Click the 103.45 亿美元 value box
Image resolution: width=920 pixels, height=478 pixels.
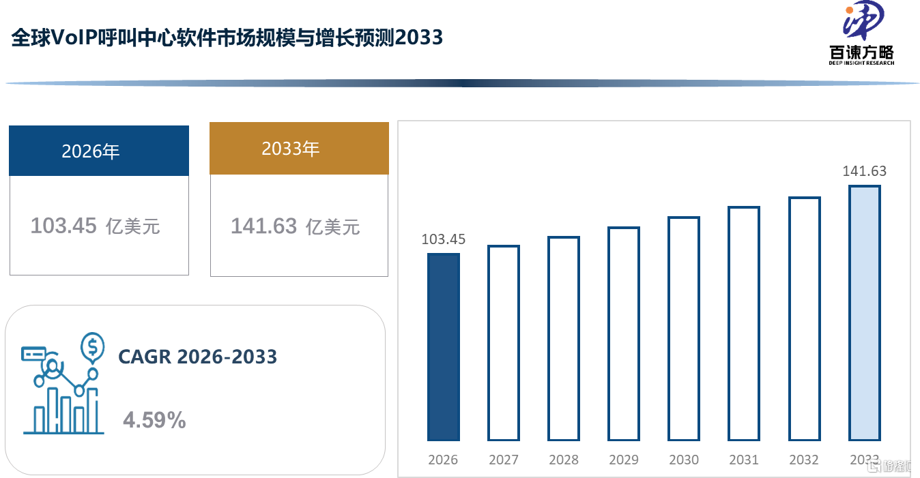point(99,226)
